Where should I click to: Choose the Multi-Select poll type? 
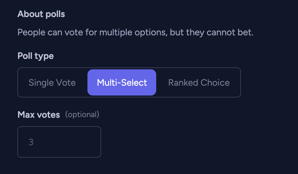point(122,82)
